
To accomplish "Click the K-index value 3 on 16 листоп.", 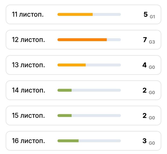I will [x=145, y=141].
